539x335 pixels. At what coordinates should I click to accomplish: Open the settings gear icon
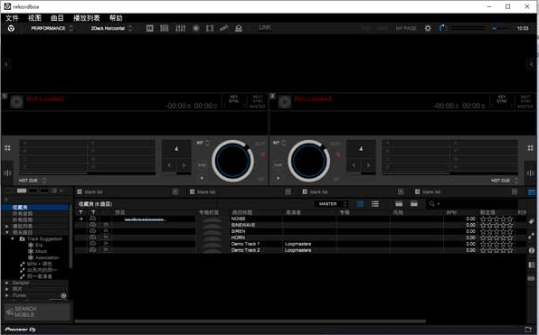coord(428,28)
